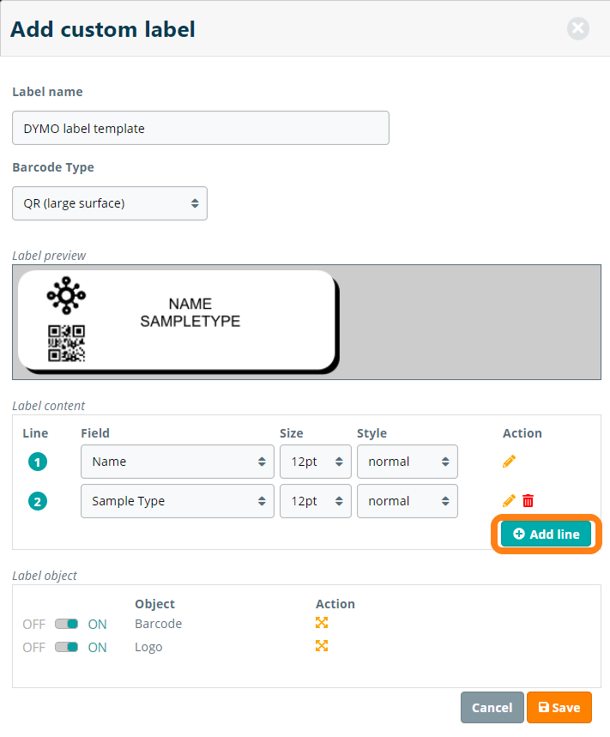Open the line 1 size 12pt dropdown
610x737 pixels.
(x=315, y=462)
